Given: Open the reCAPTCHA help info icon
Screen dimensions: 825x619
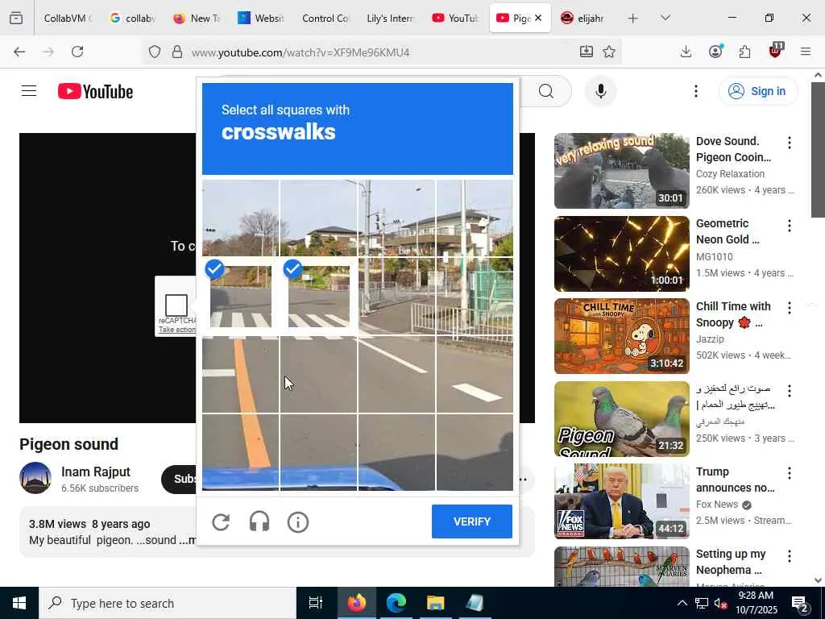Looking at the screenshot, I should [298, 522].
